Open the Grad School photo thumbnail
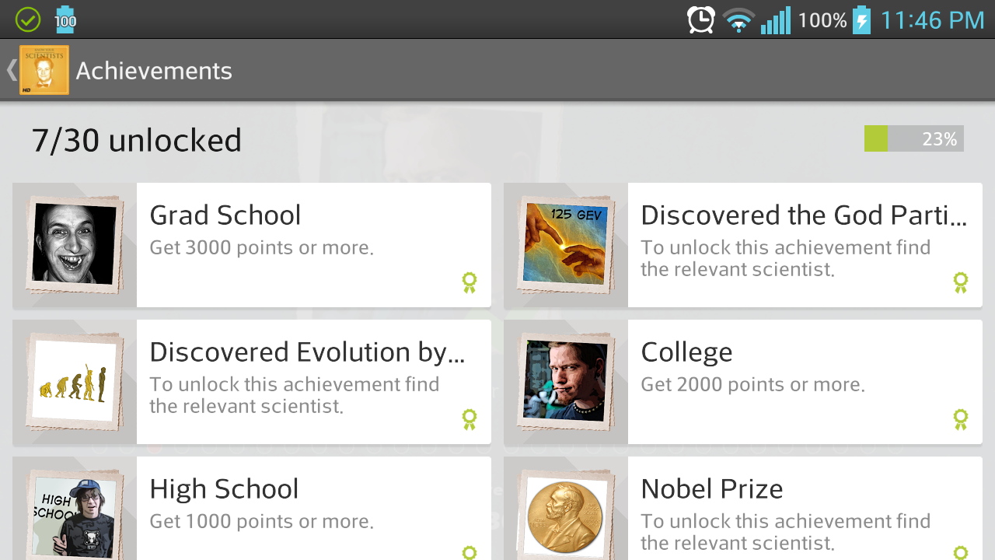The width and height of the screenshot is (995, 560). (75, 245)
